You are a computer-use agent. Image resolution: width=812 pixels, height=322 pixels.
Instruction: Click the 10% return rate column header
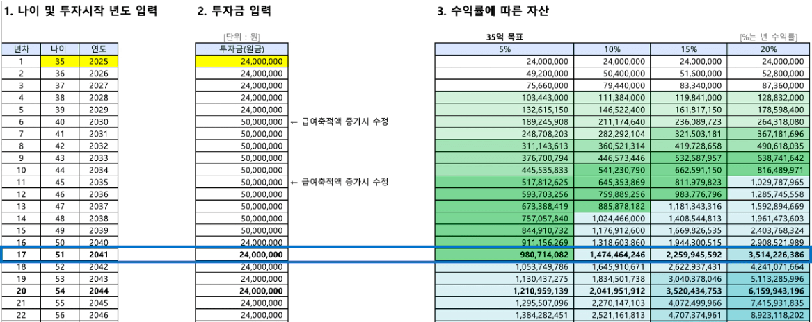pos(612,49)
